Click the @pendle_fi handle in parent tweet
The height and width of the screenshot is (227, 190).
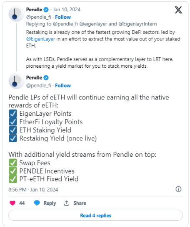38,17
